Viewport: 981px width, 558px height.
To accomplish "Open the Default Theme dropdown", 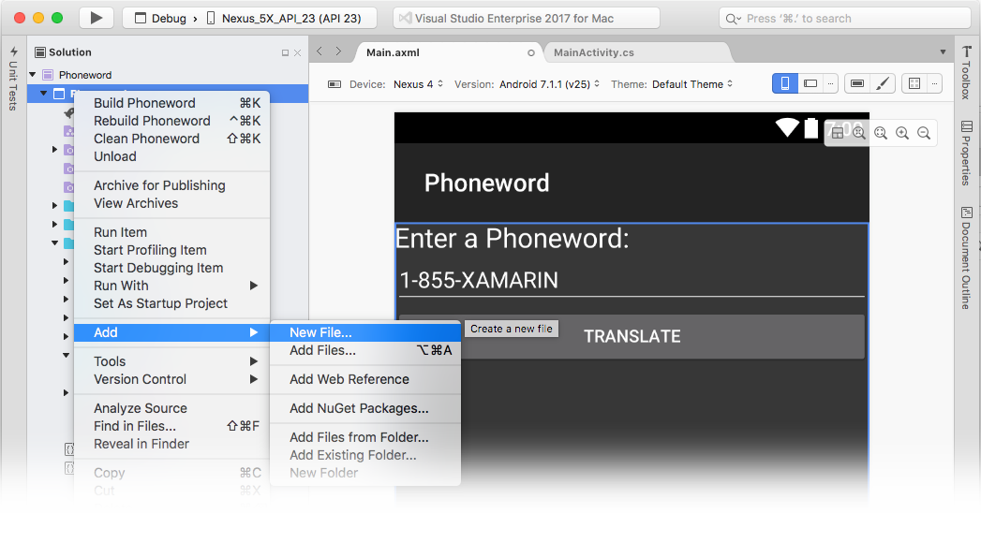I will 692,83.
